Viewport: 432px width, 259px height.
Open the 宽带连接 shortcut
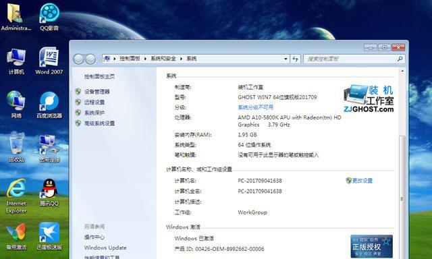(x=49, y=148)
